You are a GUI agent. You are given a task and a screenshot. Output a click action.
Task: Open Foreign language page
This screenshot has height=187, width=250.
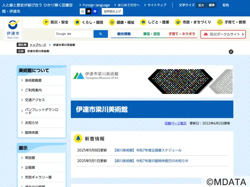point(96,5)
